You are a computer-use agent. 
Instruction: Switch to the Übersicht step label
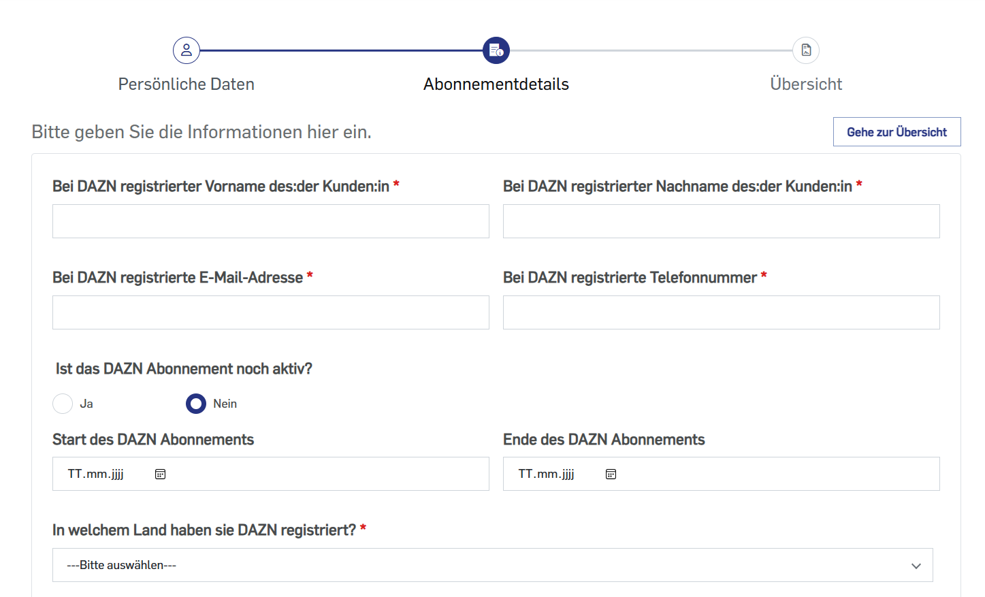click(806, 84)
